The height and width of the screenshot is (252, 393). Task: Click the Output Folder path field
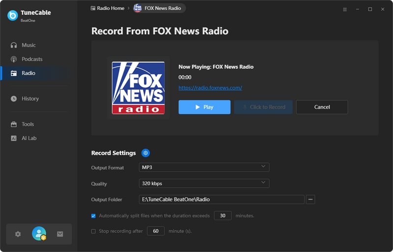click(222, 199)
